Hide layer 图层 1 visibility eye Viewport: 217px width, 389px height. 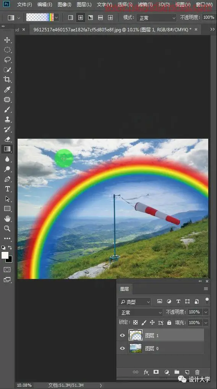tap(122, 336)
